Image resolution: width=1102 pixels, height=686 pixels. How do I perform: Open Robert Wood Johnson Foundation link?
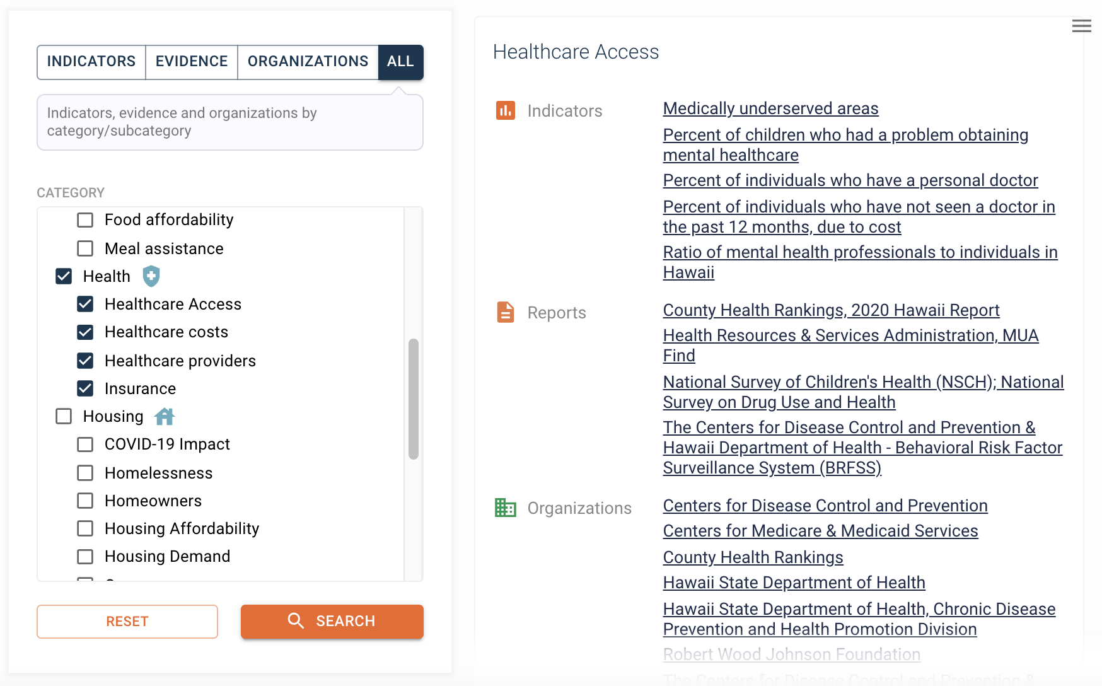coord(792,654)
